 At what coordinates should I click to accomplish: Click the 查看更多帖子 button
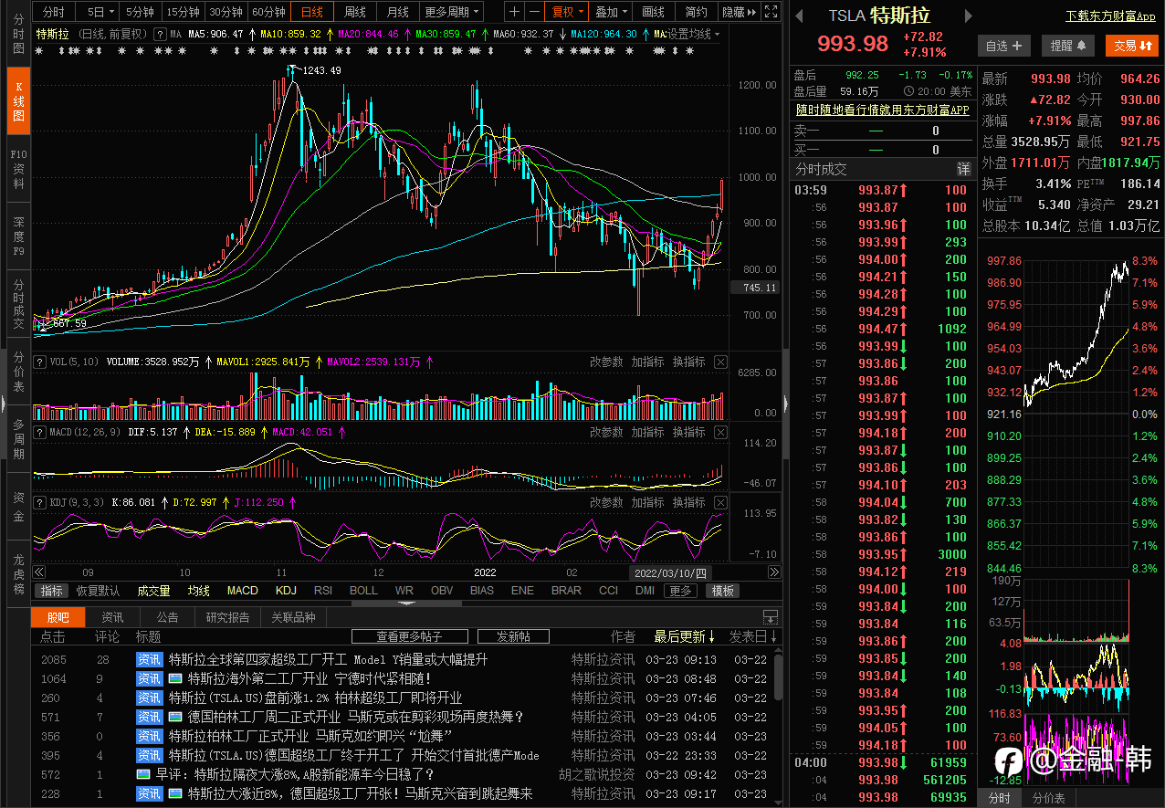click(409, 636)
